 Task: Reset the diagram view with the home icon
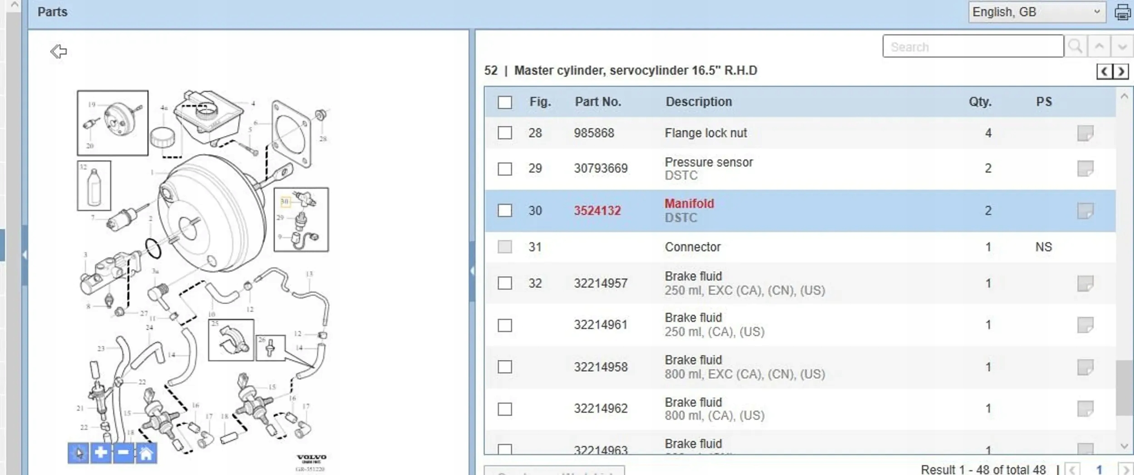coord(146,452)
